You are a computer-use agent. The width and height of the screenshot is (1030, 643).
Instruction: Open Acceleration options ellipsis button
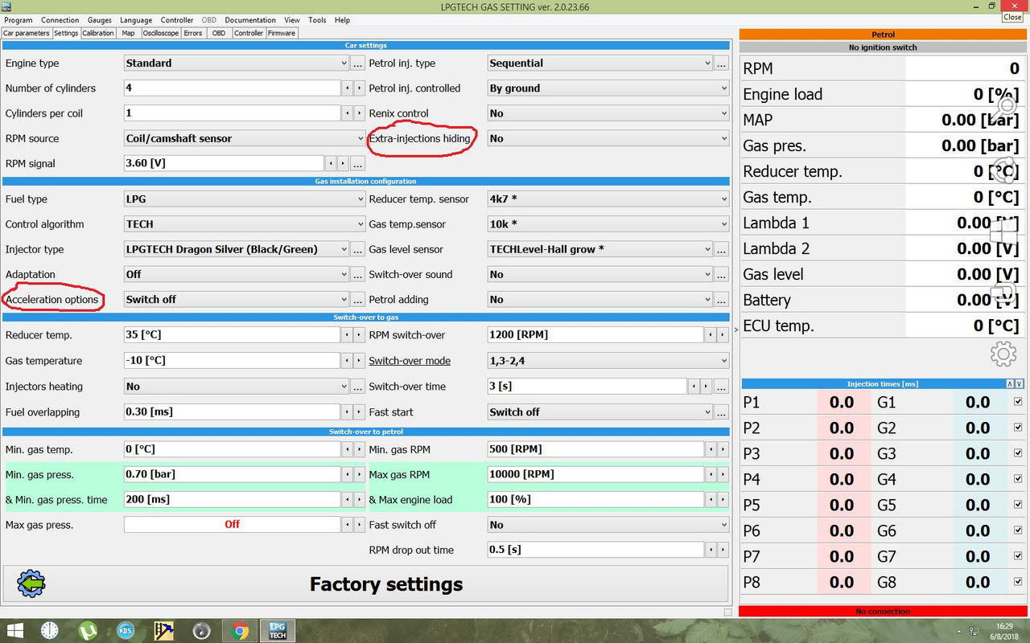click(x=358, y=299)
